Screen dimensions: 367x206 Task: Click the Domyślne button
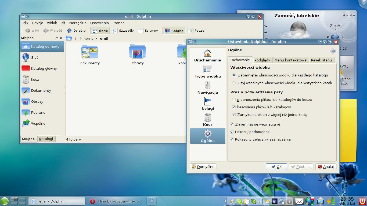[x=203, y=167]
